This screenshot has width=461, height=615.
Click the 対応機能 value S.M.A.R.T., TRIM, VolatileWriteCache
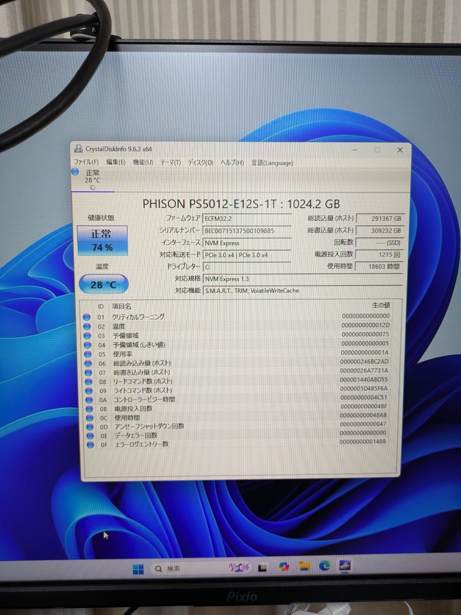click(303, 291)
